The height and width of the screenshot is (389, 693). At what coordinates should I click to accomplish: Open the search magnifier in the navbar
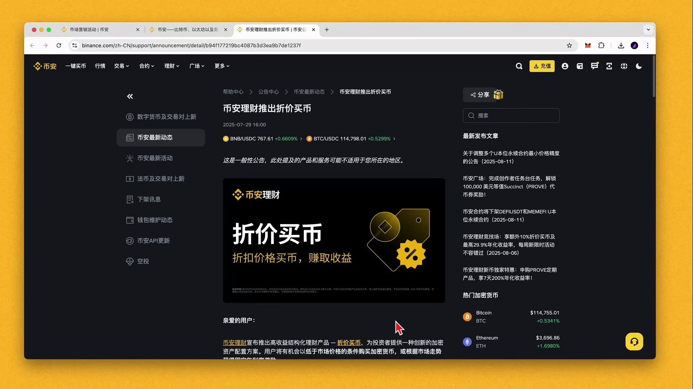click(519, 66)
